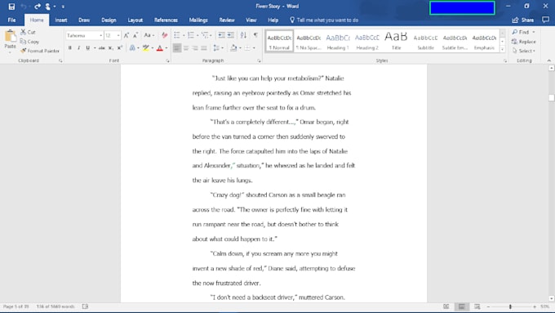Open the File tab
The image size is (555, 313).
pyautogui.click(x=11, y=20)
